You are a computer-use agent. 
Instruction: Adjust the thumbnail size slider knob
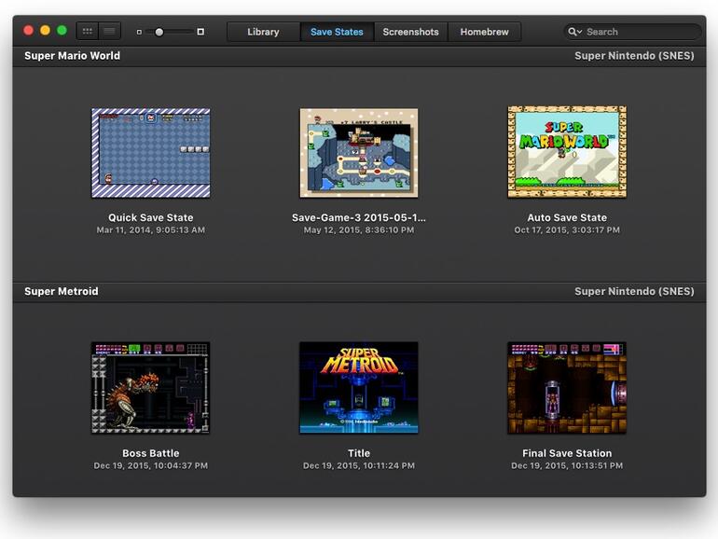[x=159, y=32]
